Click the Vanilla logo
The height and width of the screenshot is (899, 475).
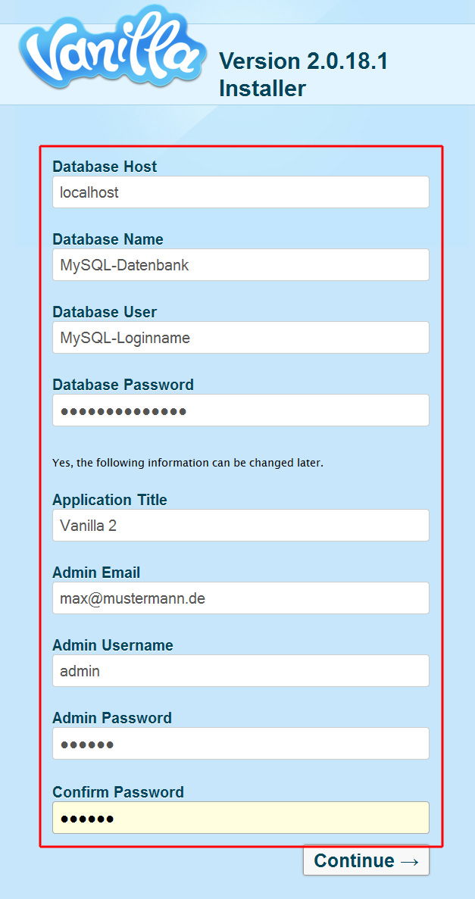tap(112, 46)
